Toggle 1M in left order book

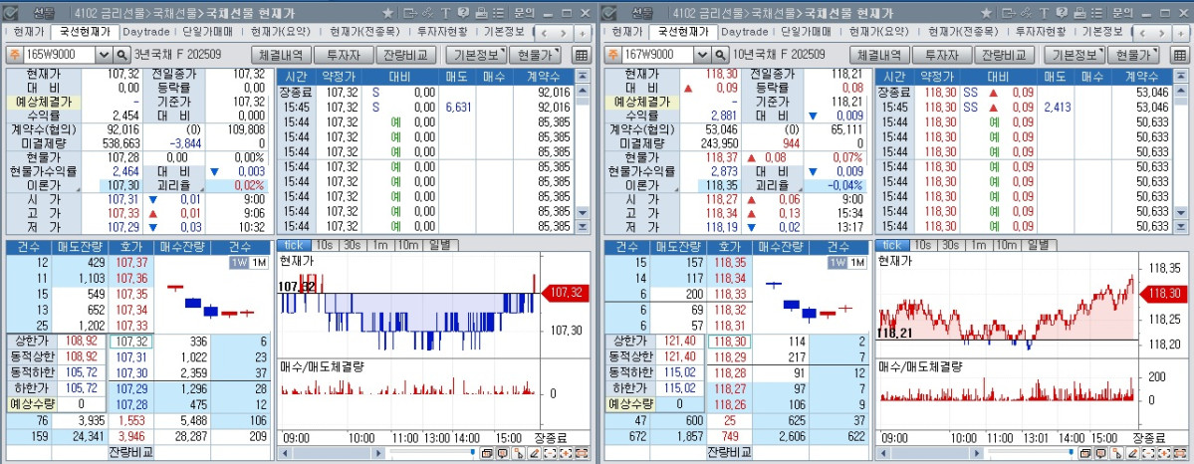(258, 262)
